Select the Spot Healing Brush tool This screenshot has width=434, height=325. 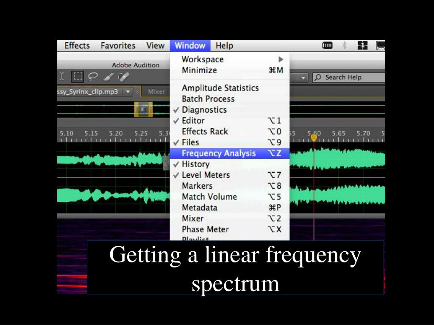(x=124, y=77)
